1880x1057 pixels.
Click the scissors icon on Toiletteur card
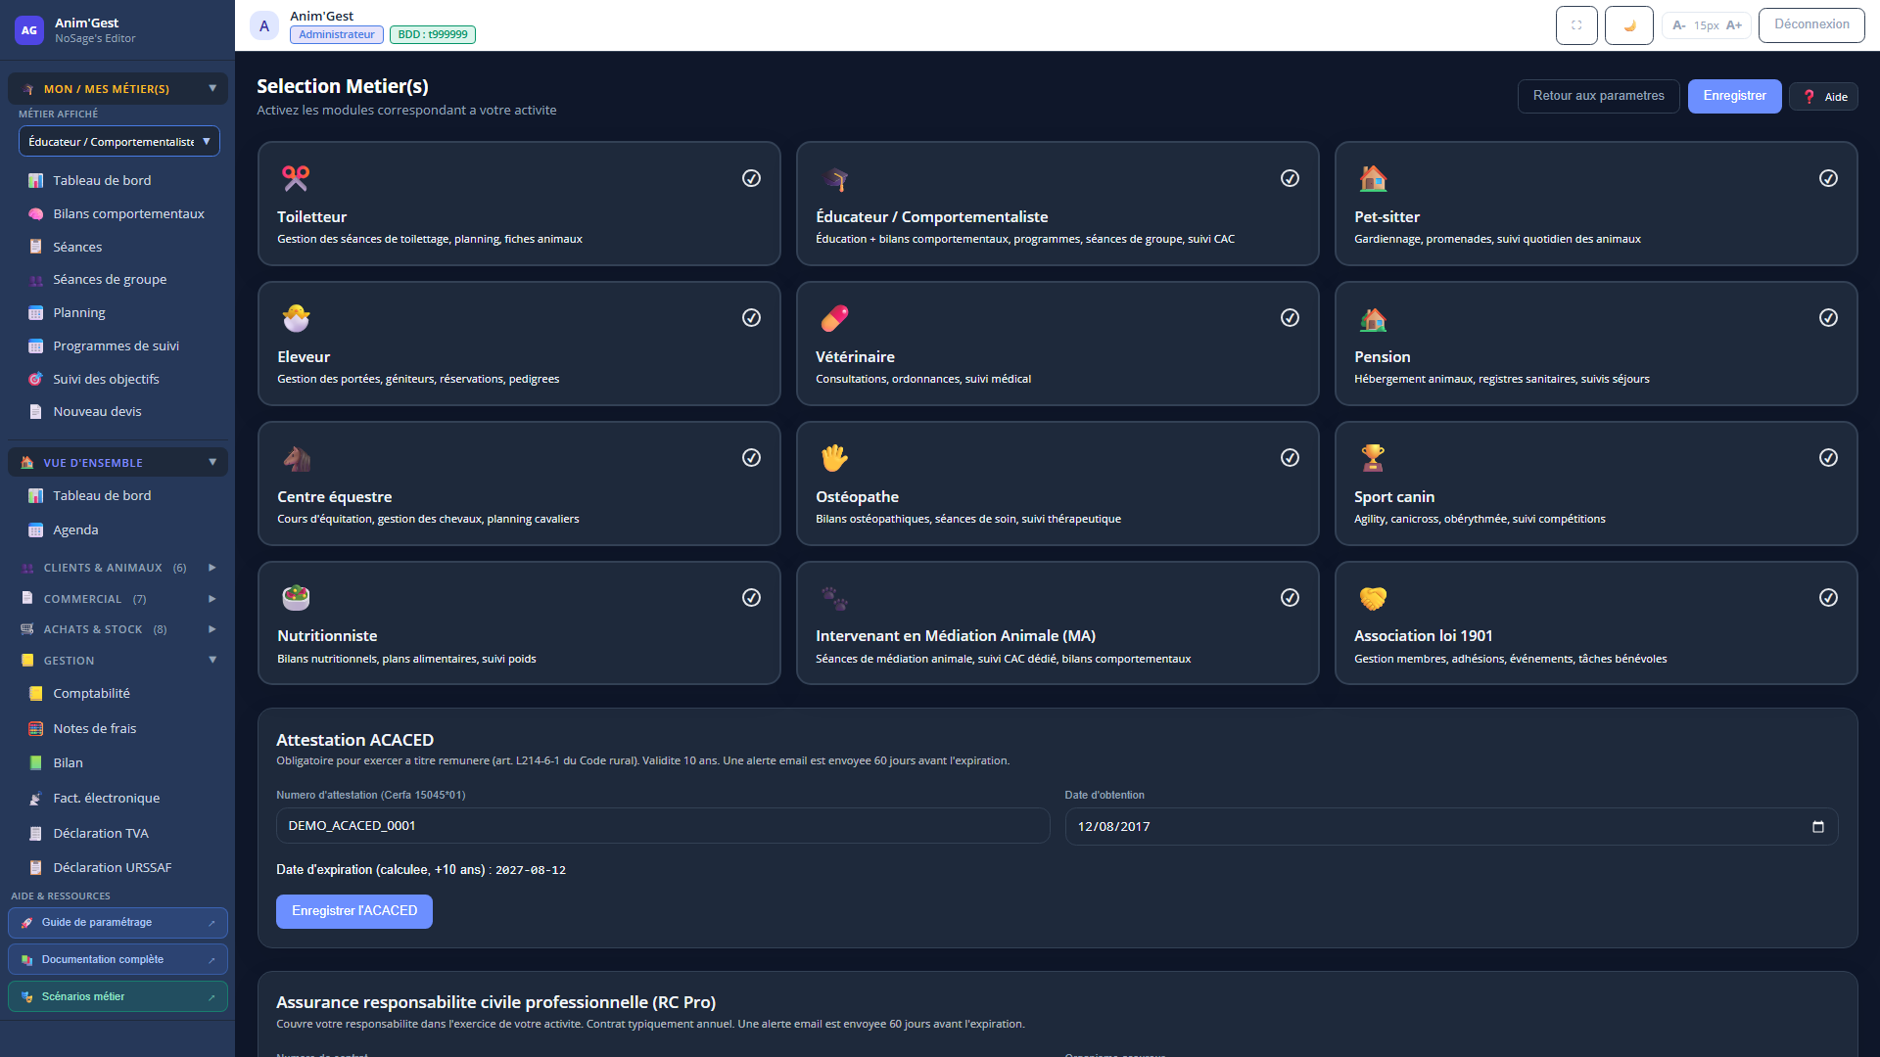click(x=296, y=178)
